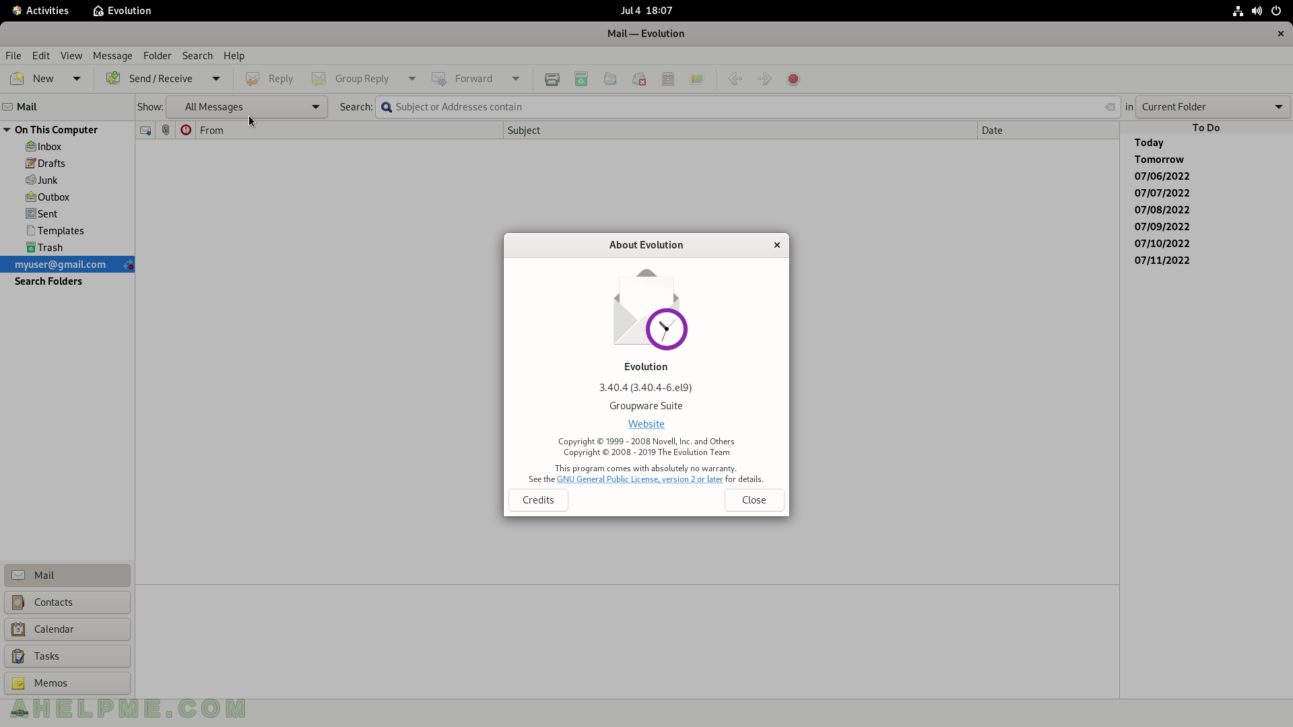Viewport: 1293px width, 727px height.
Task: Sort by attachment column icon
Action: [x=166, y=131]
